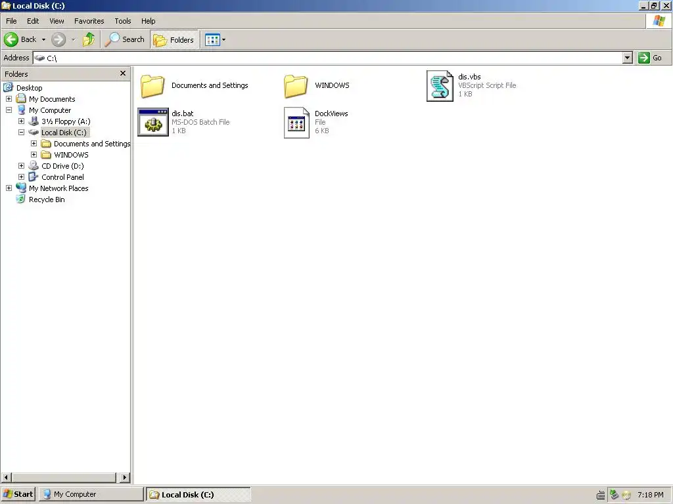Collapse My Computer in the tree

click(9, 110)
